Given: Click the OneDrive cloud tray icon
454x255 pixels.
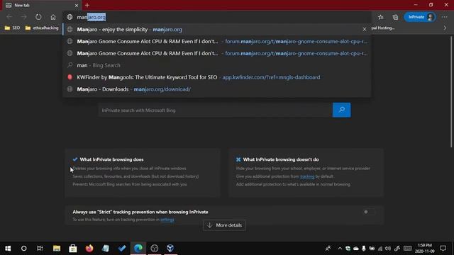Looking at the screenshot, I should (x=356, y=249).
